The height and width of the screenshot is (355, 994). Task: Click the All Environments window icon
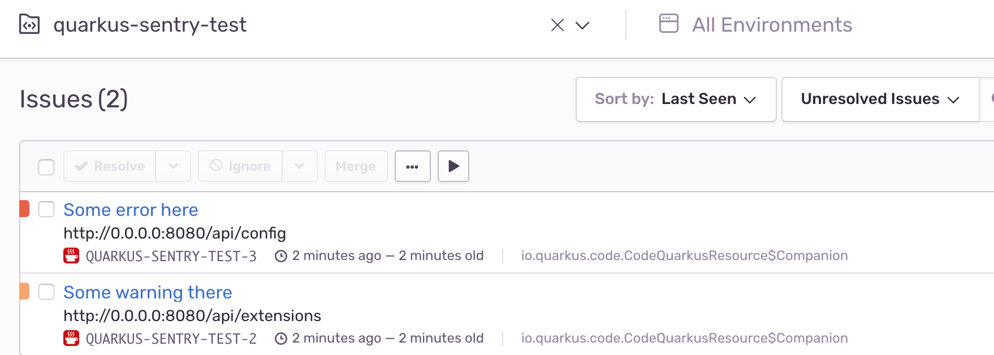point(668,24)
